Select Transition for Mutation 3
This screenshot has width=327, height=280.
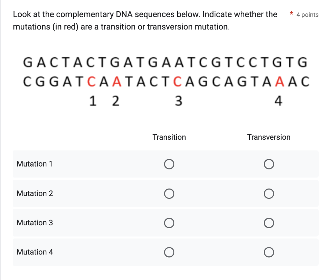click(x=169, y=223)
